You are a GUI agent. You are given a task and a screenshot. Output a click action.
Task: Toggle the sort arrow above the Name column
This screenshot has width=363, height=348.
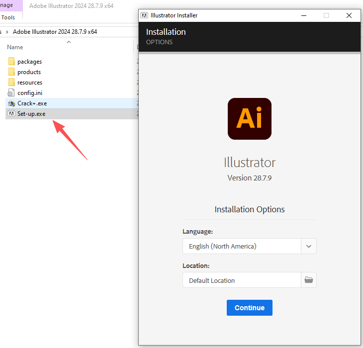coord(69,42)
